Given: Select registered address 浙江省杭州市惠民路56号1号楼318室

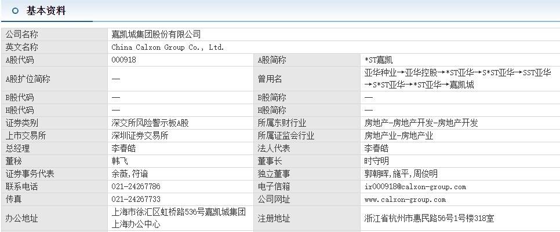Looking at the screenshot, I should click(430, 219).
